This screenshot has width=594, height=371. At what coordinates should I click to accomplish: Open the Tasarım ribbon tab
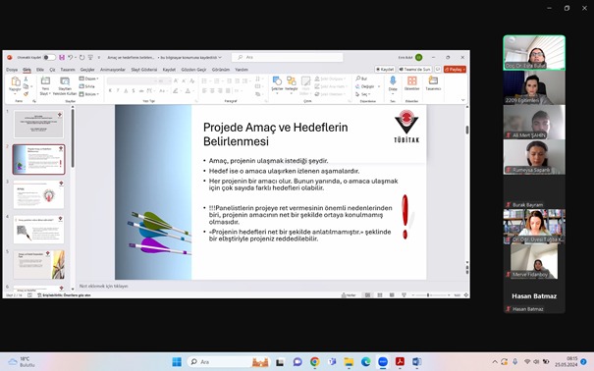coord(68,70)
